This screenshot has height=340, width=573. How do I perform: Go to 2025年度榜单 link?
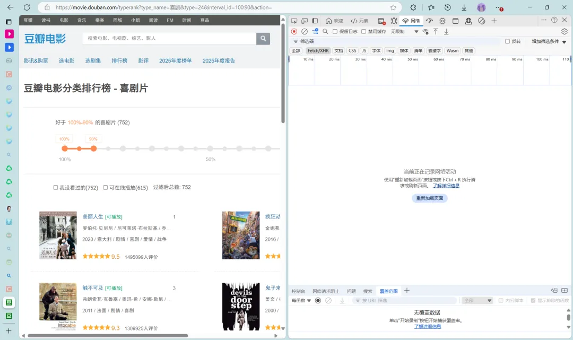tap(176, 60)
